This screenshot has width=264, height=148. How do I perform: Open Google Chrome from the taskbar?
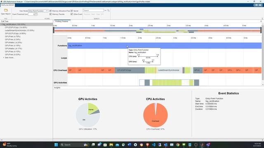coord(178,145)
